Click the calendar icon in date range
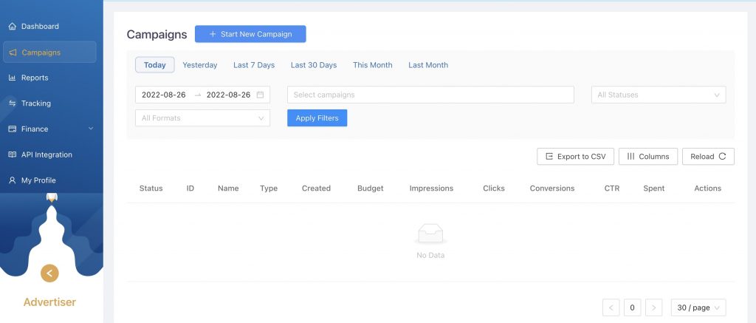756x323 pixels. click(260, 95)
